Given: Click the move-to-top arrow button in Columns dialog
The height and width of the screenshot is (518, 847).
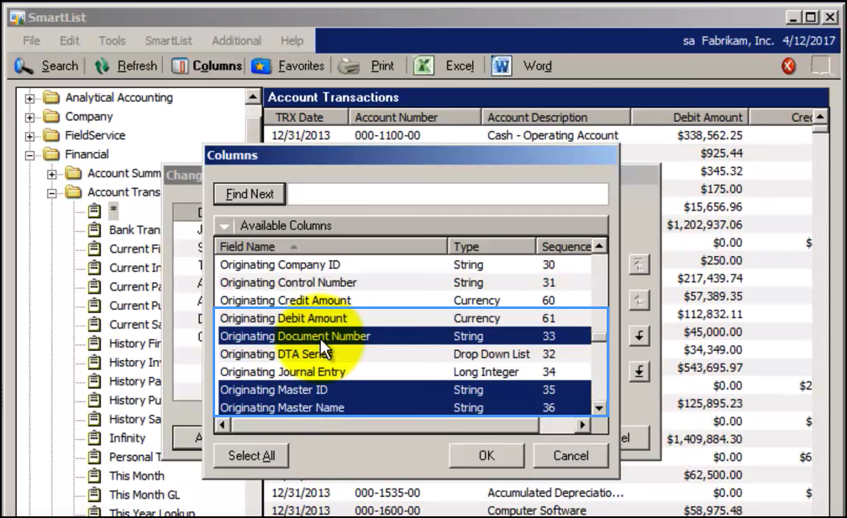Looking at the screenshot, I should coord(639,264).
